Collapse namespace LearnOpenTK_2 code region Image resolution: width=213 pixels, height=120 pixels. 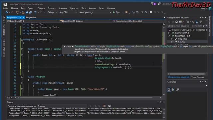click(22, 40)
